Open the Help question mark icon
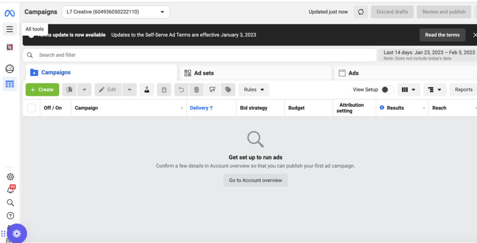This screenshot has height=243, width=477. [10, 216]
